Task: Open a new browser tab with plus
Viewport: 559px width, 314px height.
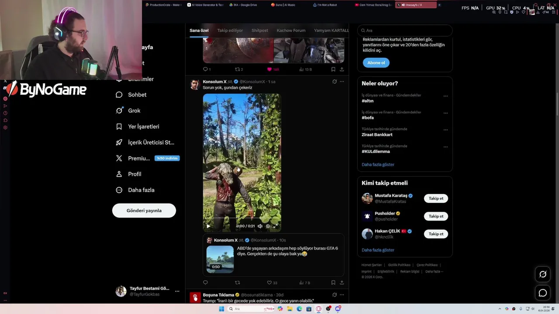Action: pyautogui.click(x=439, y=5)
